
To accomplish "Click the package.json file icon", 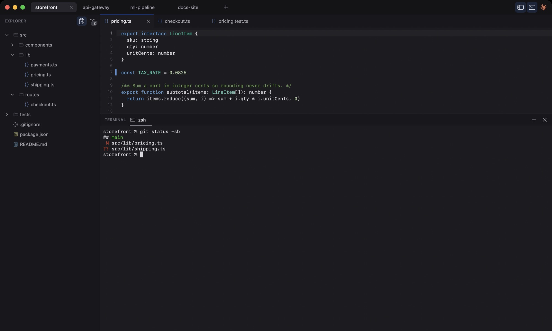I will tap(16, 134).
